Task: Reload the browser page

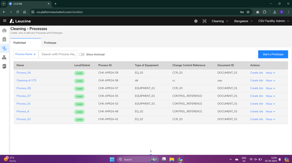Action: (17, 12)
